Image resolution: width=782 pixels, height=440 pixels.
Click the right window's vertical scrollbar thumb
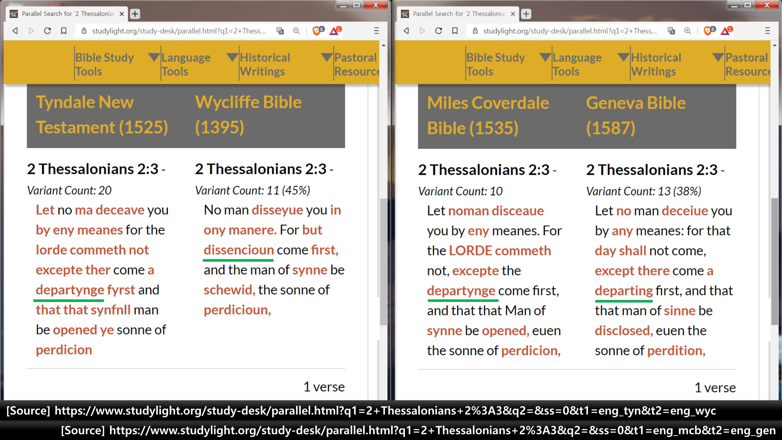tap(775, 261)
